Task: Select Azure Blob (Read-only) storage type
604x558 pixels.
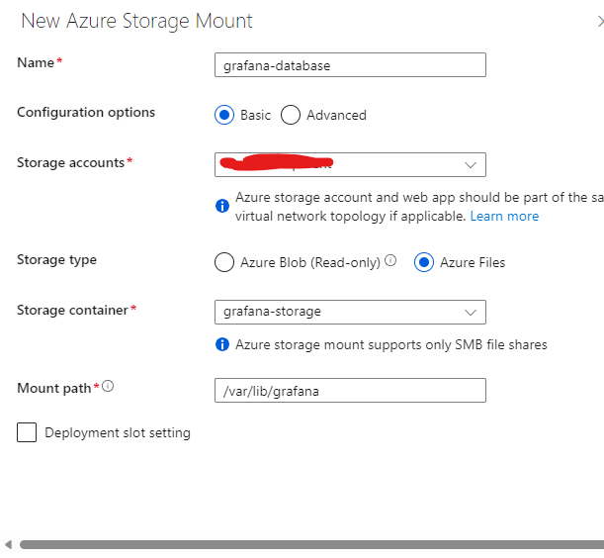Action: [x=224, y=262]
